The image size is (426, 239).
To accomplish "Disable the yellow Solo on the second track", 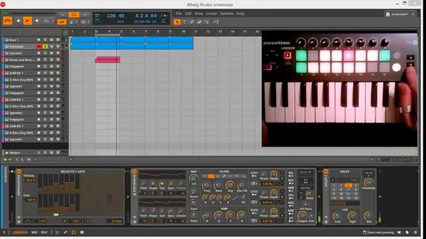I will pyautogui.click(x=45, y=46).
